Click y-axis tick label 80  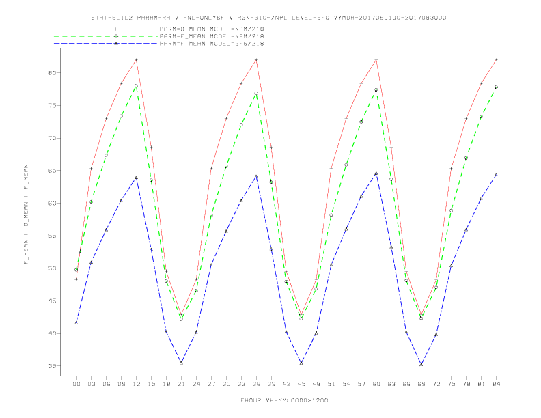tap(53, 73)
